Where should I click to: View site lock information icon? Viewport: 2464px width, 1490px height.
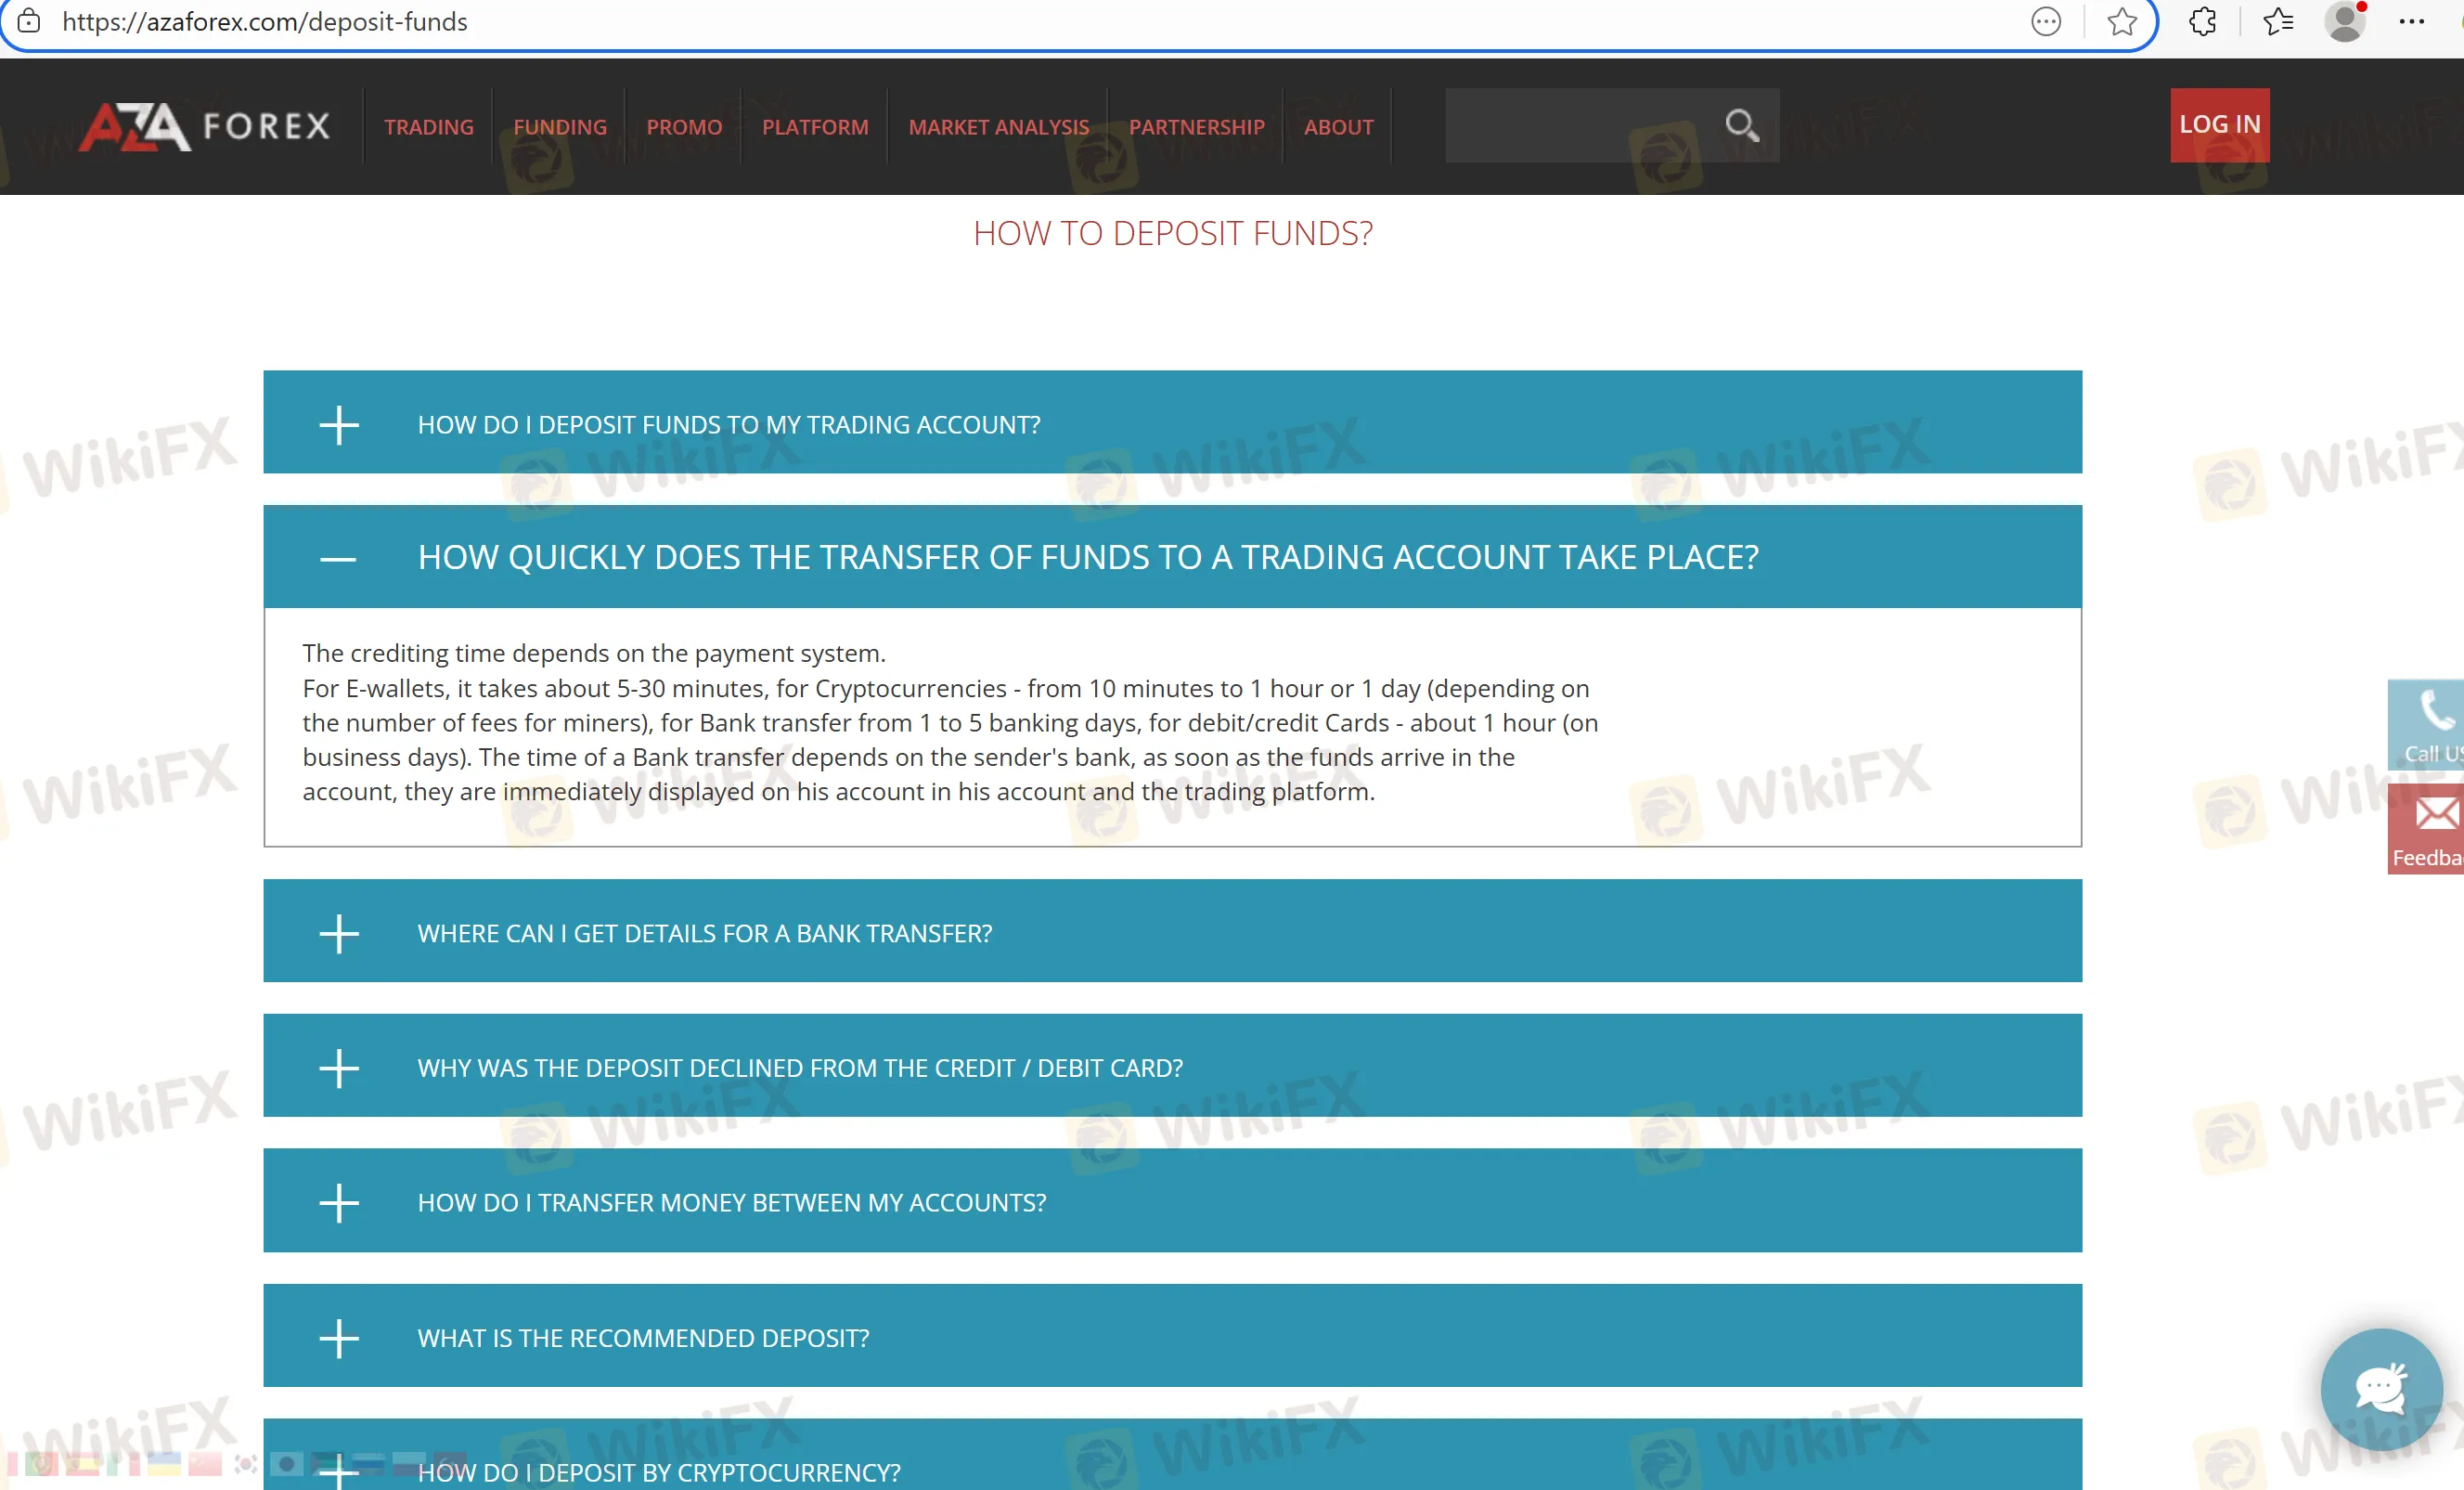(29, 22)
